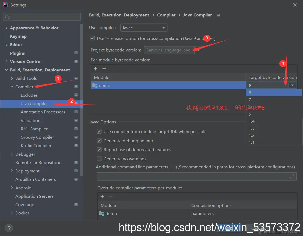Select bytecode version 8 in list

pos(274,93)
